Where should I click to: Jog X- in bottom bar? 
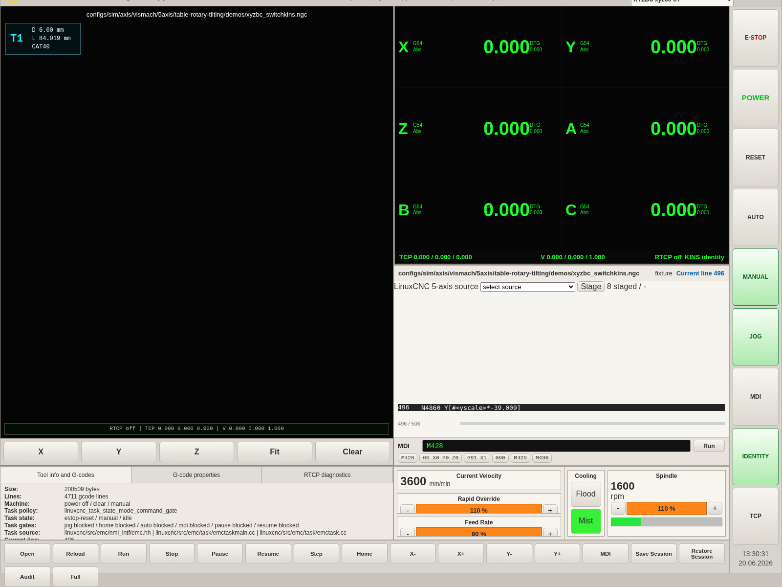tap(413, 554)
